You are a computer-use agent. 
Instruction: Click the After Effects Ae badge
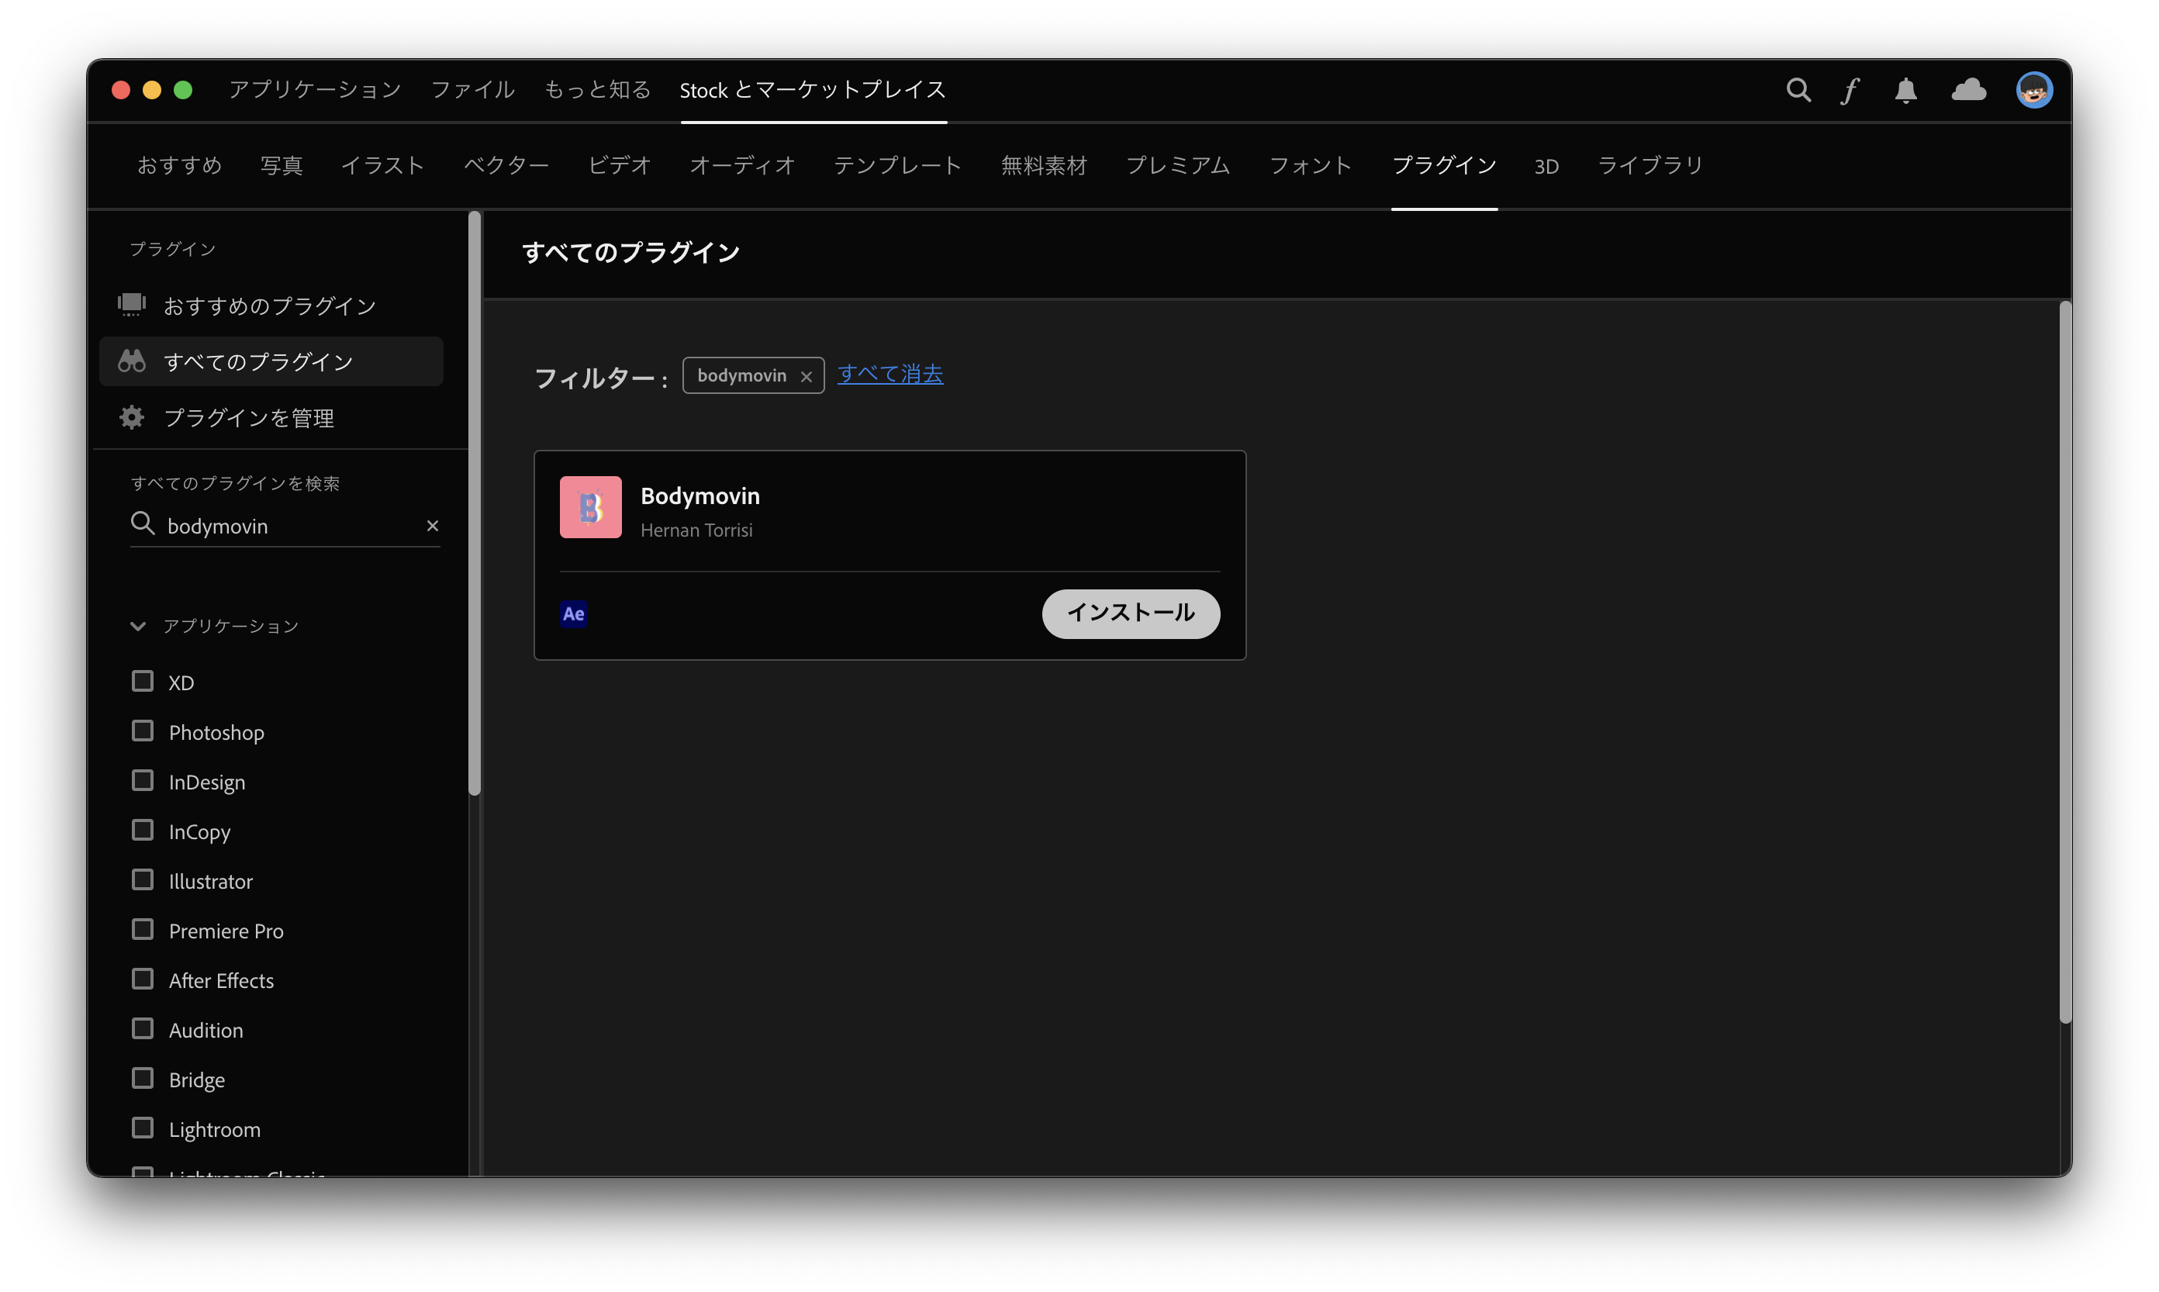574,613
